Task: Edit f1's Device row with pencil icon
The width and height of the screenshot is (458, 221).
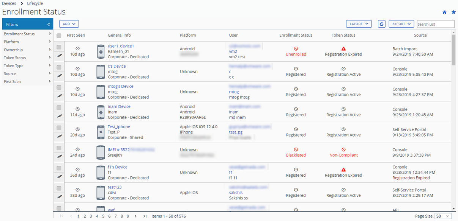Action: [x=59, y=176]
